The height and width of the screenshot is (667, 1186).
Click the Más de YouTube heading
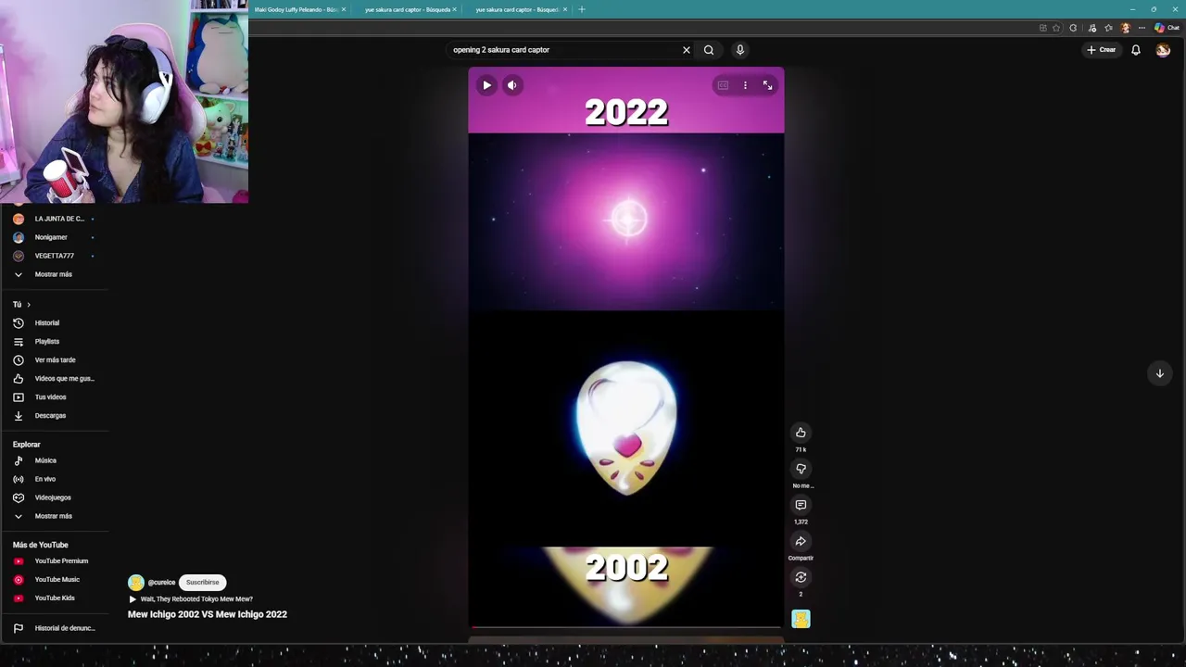41,545
